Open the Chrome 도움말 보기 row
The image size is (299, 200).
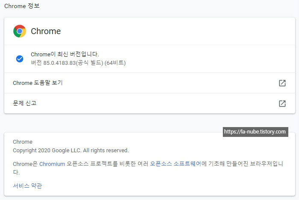(x=150, y=83)
